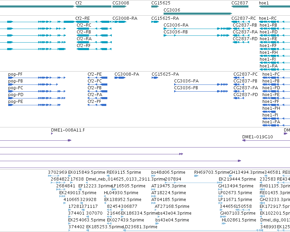Select protein pog-PD
This screenshot has width=290, height=232.
click(x=16, y=95)
